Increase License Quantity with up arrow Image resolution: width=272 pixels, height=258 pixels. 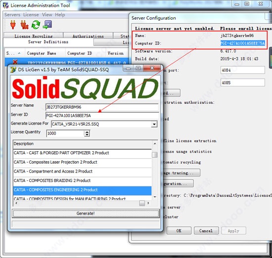87,132
